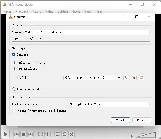This screenshot has width=161, height=139.
Task: Create a new profile icon
Action: point(142,78)
